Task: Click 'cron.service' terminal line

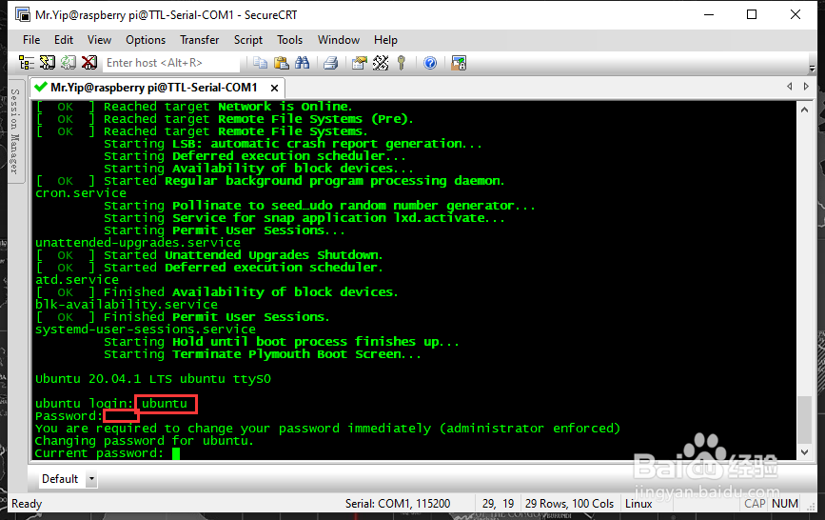Action: pos(81,193)
